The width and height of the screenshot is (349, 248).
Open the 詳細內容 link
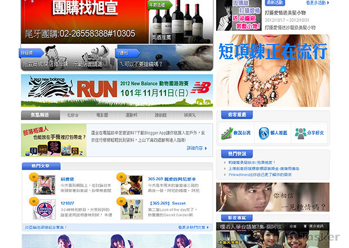coord(195,148)
